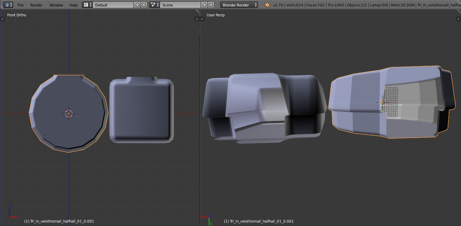This screenshot has width=461, height=226.
Task: Delete the Default screen layout
Action: point(144,5)
